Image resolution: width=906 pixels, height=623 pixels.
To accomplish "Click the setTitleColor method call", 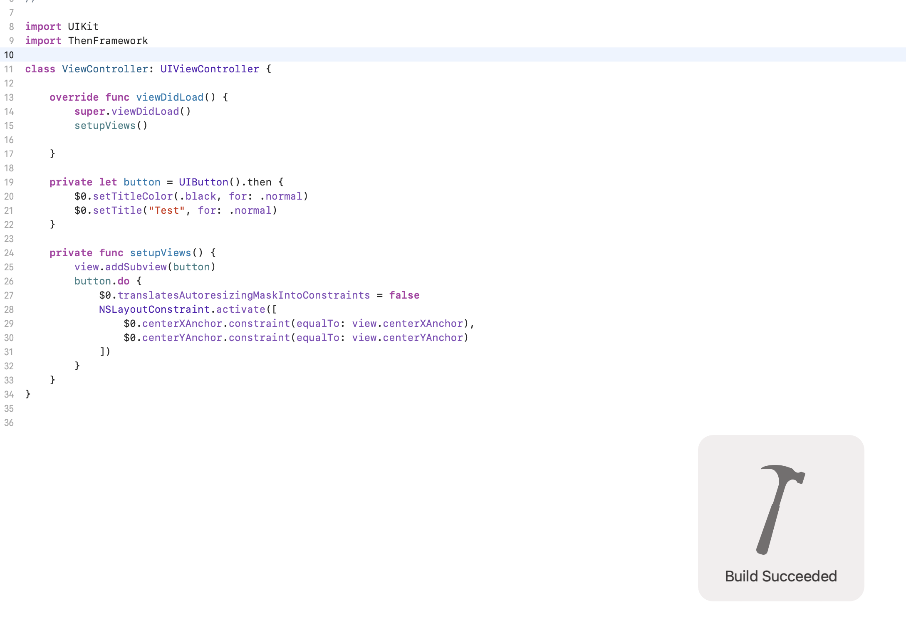I will point(133,196).
